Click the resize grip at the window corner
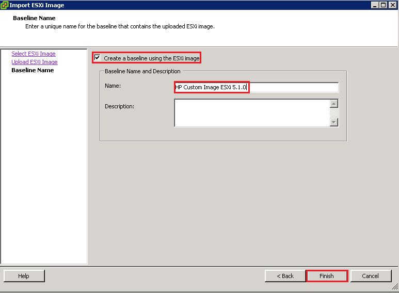 pos(394,288)
